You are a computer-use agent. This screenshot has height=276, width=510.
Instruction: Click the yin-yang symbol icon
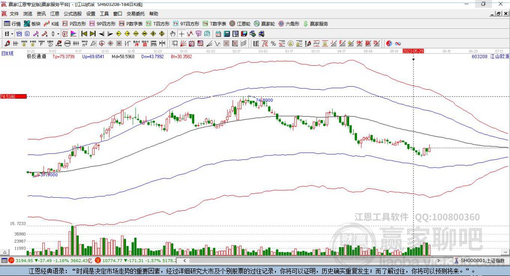coord(389,44)
